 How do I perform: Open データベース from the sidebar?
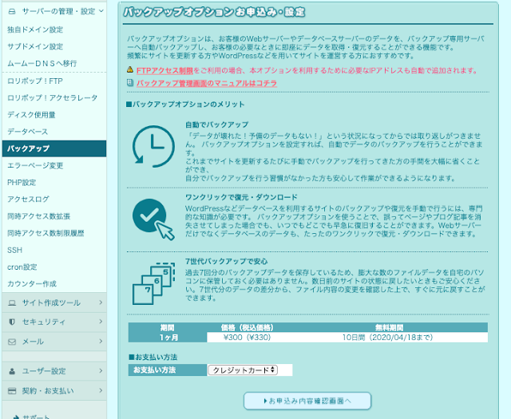[x=28, y=131]
